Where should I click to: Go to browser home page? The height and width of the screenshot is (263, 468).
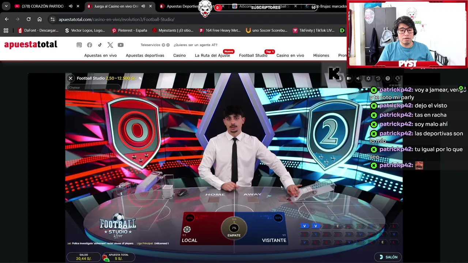(x=39, y=19)
